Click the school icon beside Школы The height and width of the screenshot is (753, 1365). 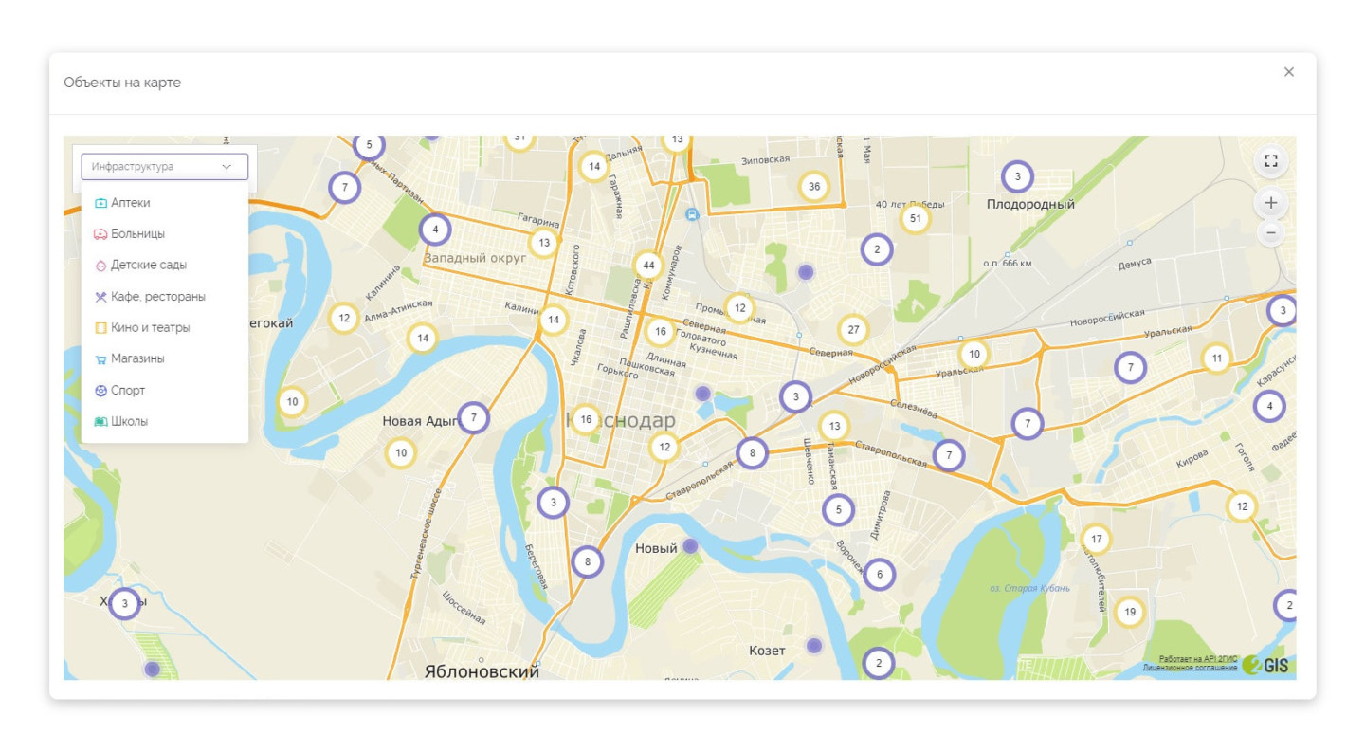pos(100,422)
